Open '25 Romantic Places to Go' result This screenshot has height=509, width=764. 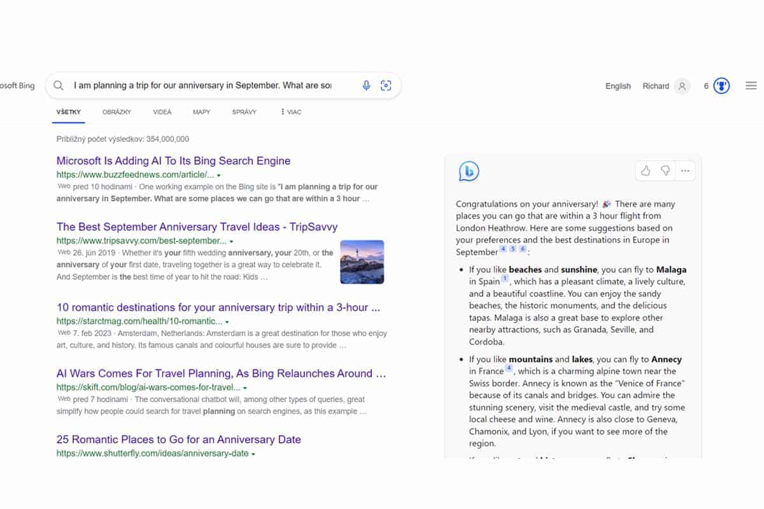point(179,440)
